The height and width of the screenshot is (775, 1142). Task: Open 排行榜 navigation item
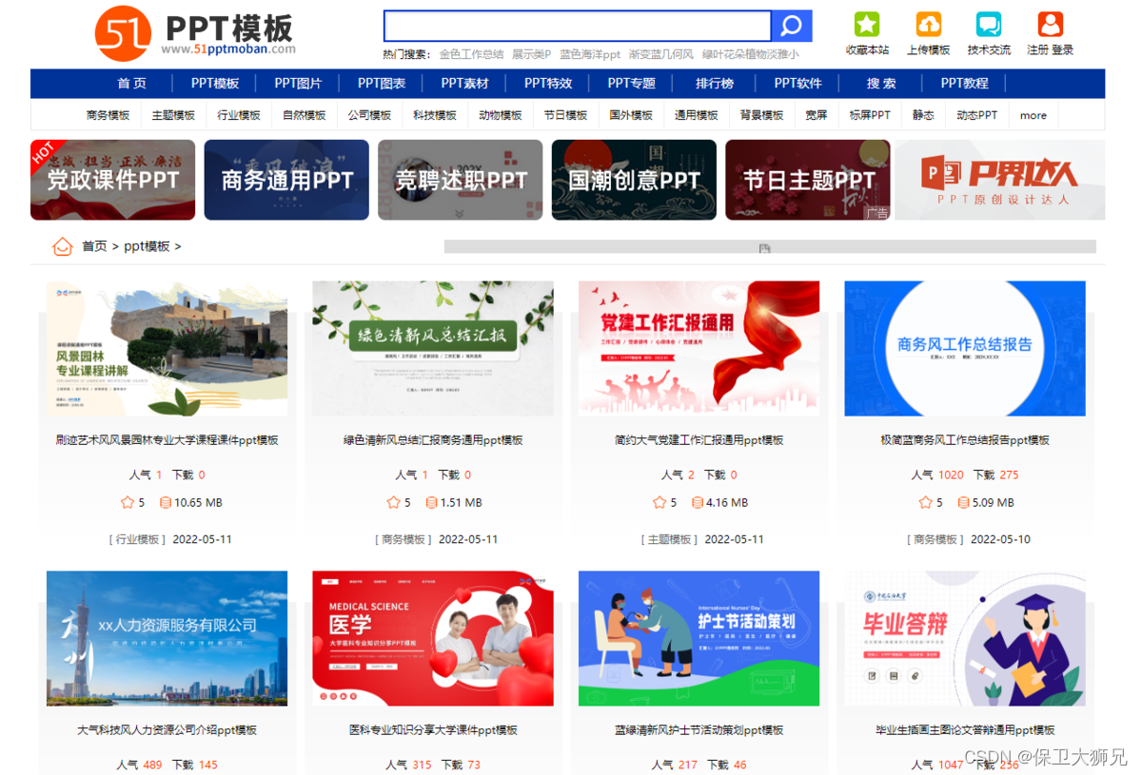click(x=715, y=84)
